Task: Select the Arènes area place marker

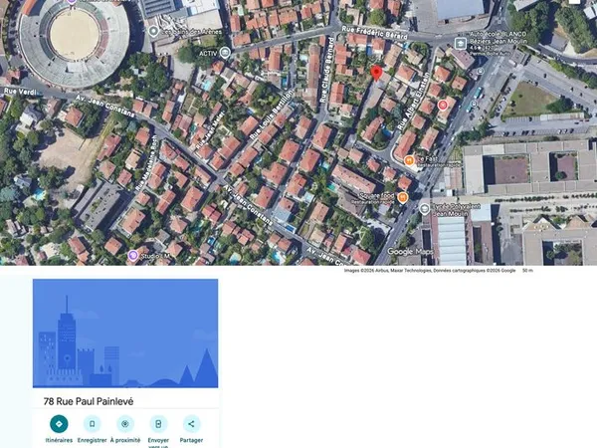Action: click(x=153, y=31)
